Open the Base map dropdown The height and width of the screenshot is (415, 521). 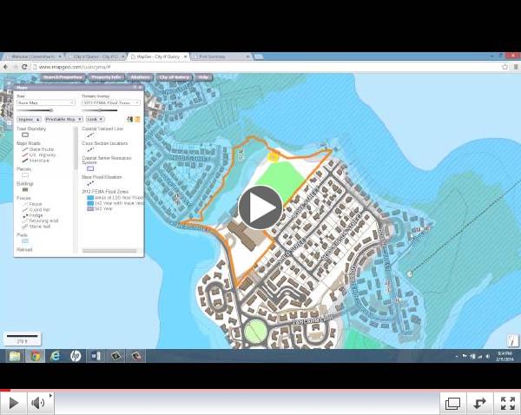click(x=45, y=102)
